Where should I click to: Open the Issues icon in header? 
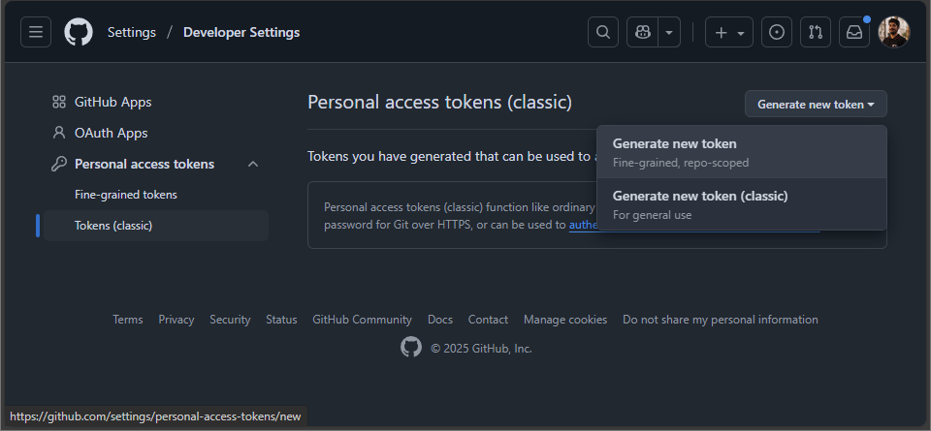(777, 32)
